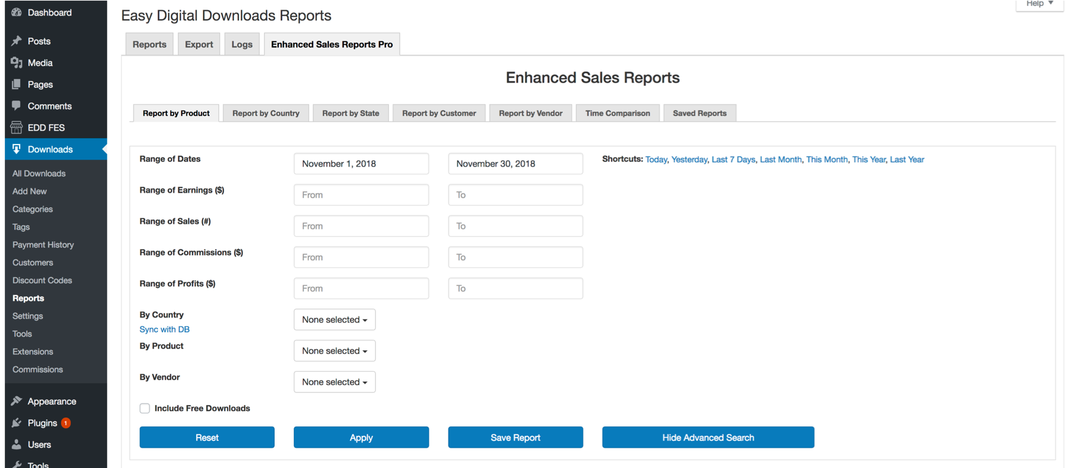The height and width of the screenshot is (468, 1077).
Task: Select Report by Product tab
Action: 176,113
